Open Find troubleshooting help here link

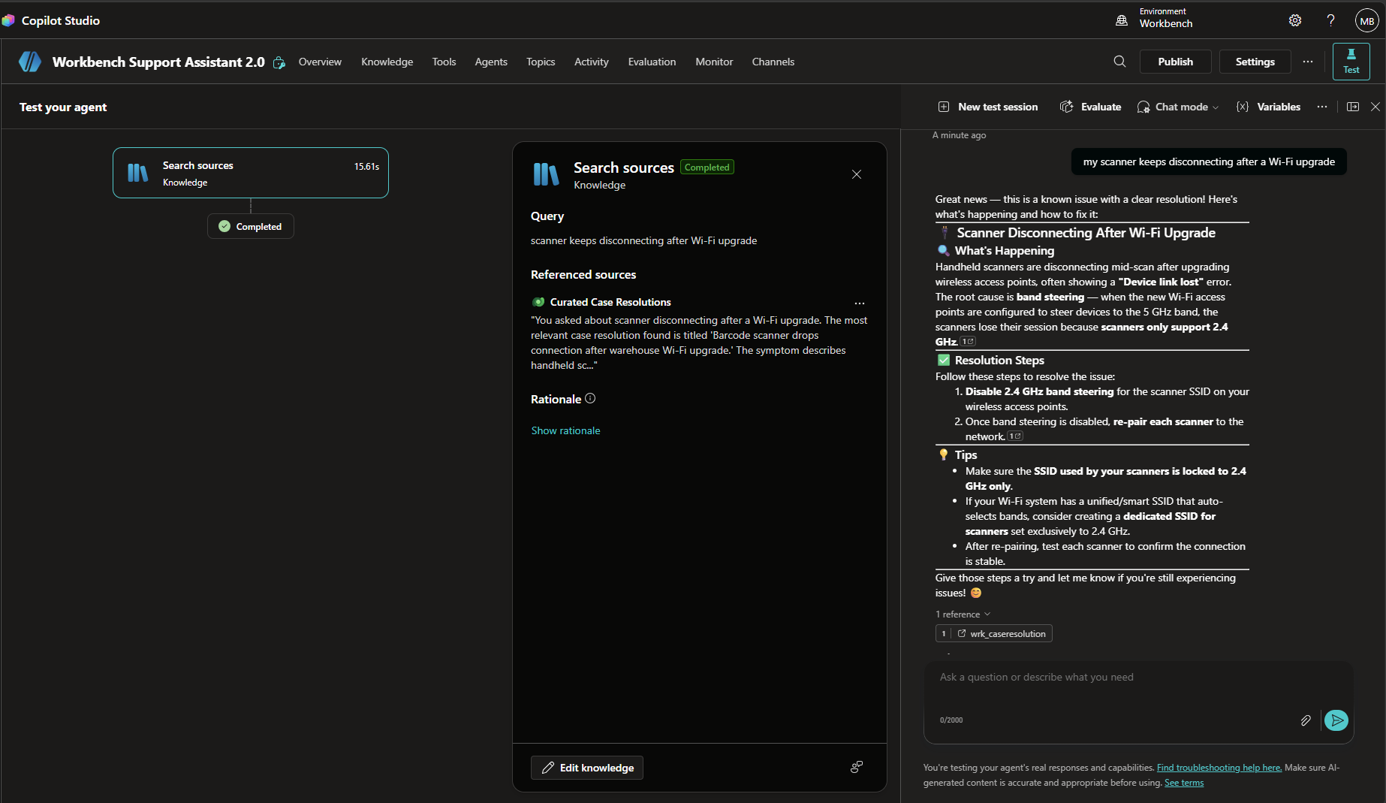(1219, 768)
